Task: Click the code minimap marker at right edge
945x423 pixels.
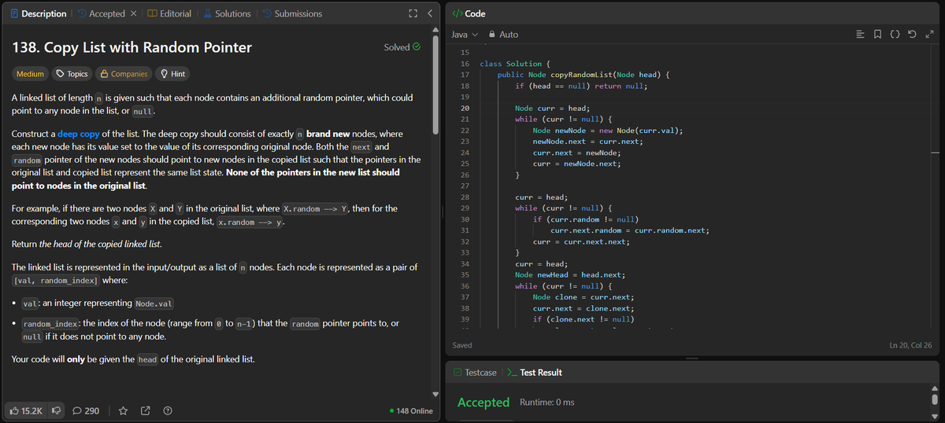Action: (936, 152)
